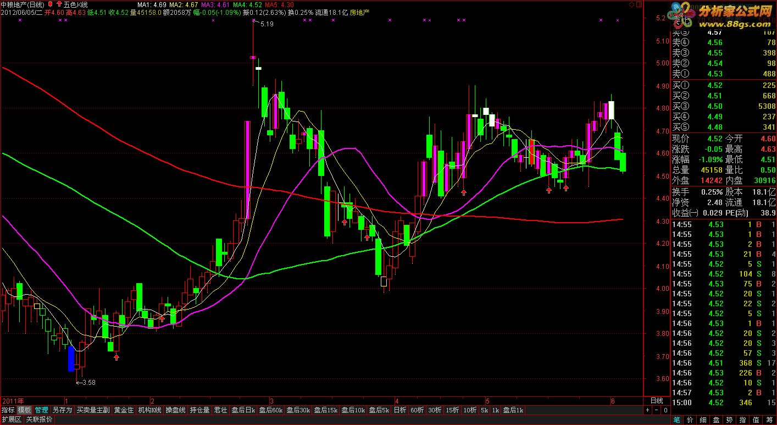
Task: Select the 买卖量主副 template
Action: [93, 410]
